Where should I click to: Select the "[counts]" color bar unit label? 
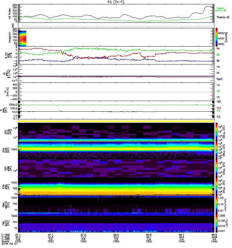pos(226,37)
